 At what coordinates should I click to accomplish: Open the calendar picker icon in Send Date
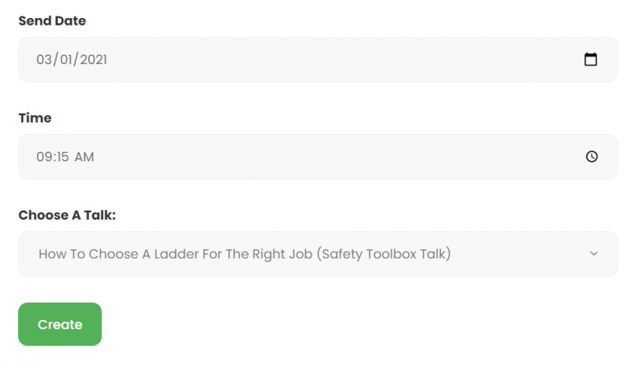pos(590,59)
